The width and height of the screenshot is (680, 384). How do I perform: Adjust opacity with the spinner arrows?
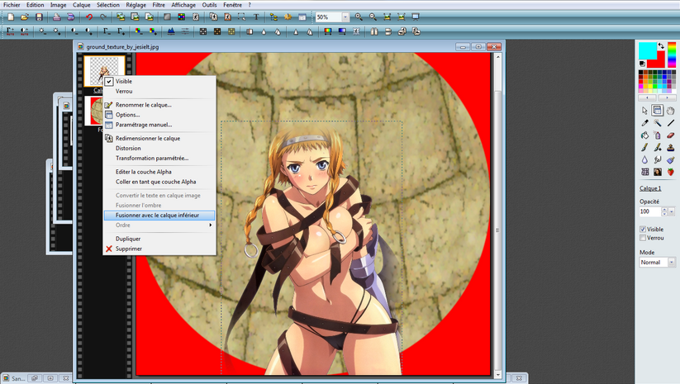click(x=664, y=211)
